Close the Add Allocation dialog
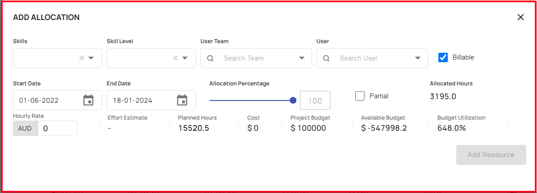Image resolution: width=537 pixels, height=193 pixels. pos(520,17)
